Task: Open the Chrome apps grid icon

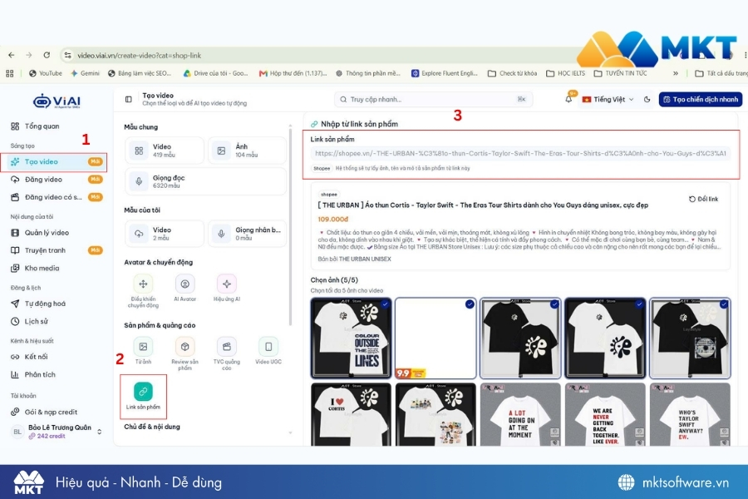Action: [9, 73]
